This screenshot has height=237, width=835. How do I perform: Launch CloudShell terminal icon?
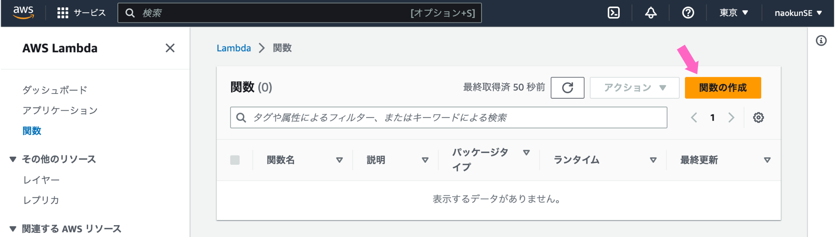(x=614, y=13)
